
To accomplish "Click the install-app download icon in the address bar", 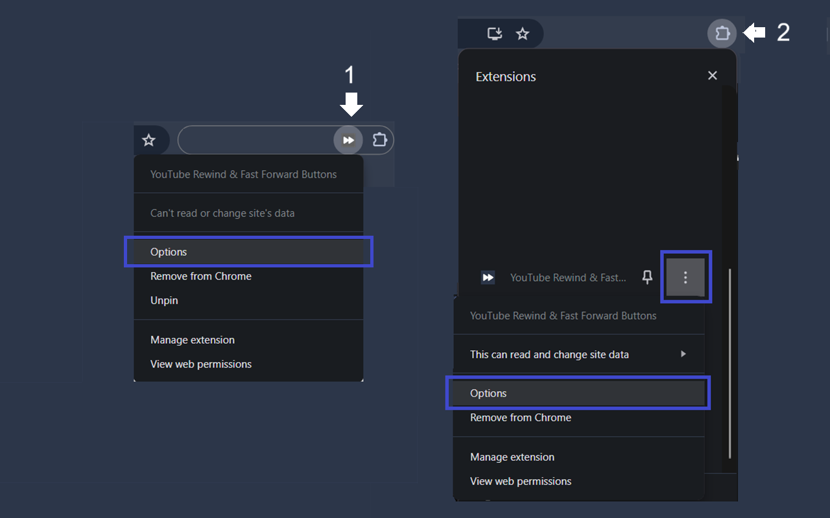I will point(495,34).
